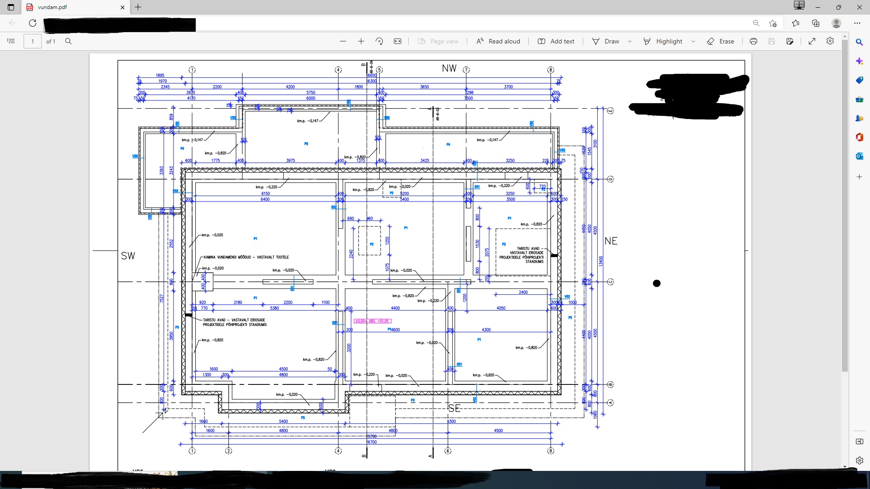Expand the Highlight color dropdown arrow
Screen dimensions: 870x489
693,41
